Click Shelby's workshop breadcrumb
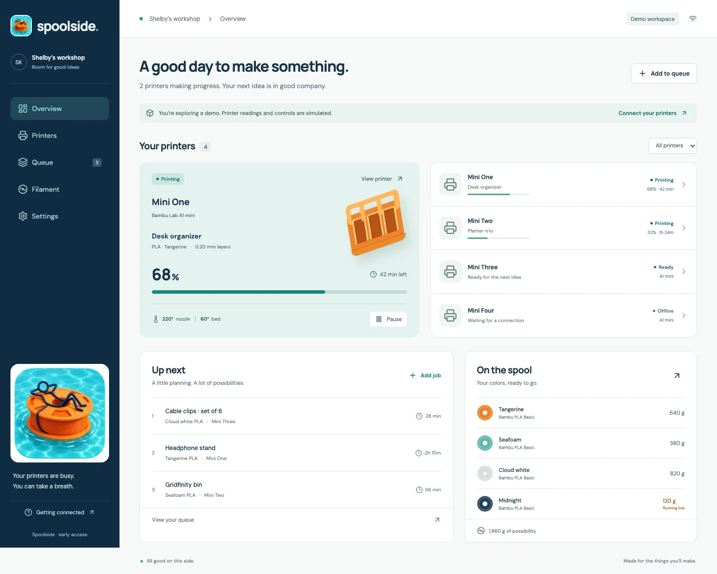 (x=175, y=19)
